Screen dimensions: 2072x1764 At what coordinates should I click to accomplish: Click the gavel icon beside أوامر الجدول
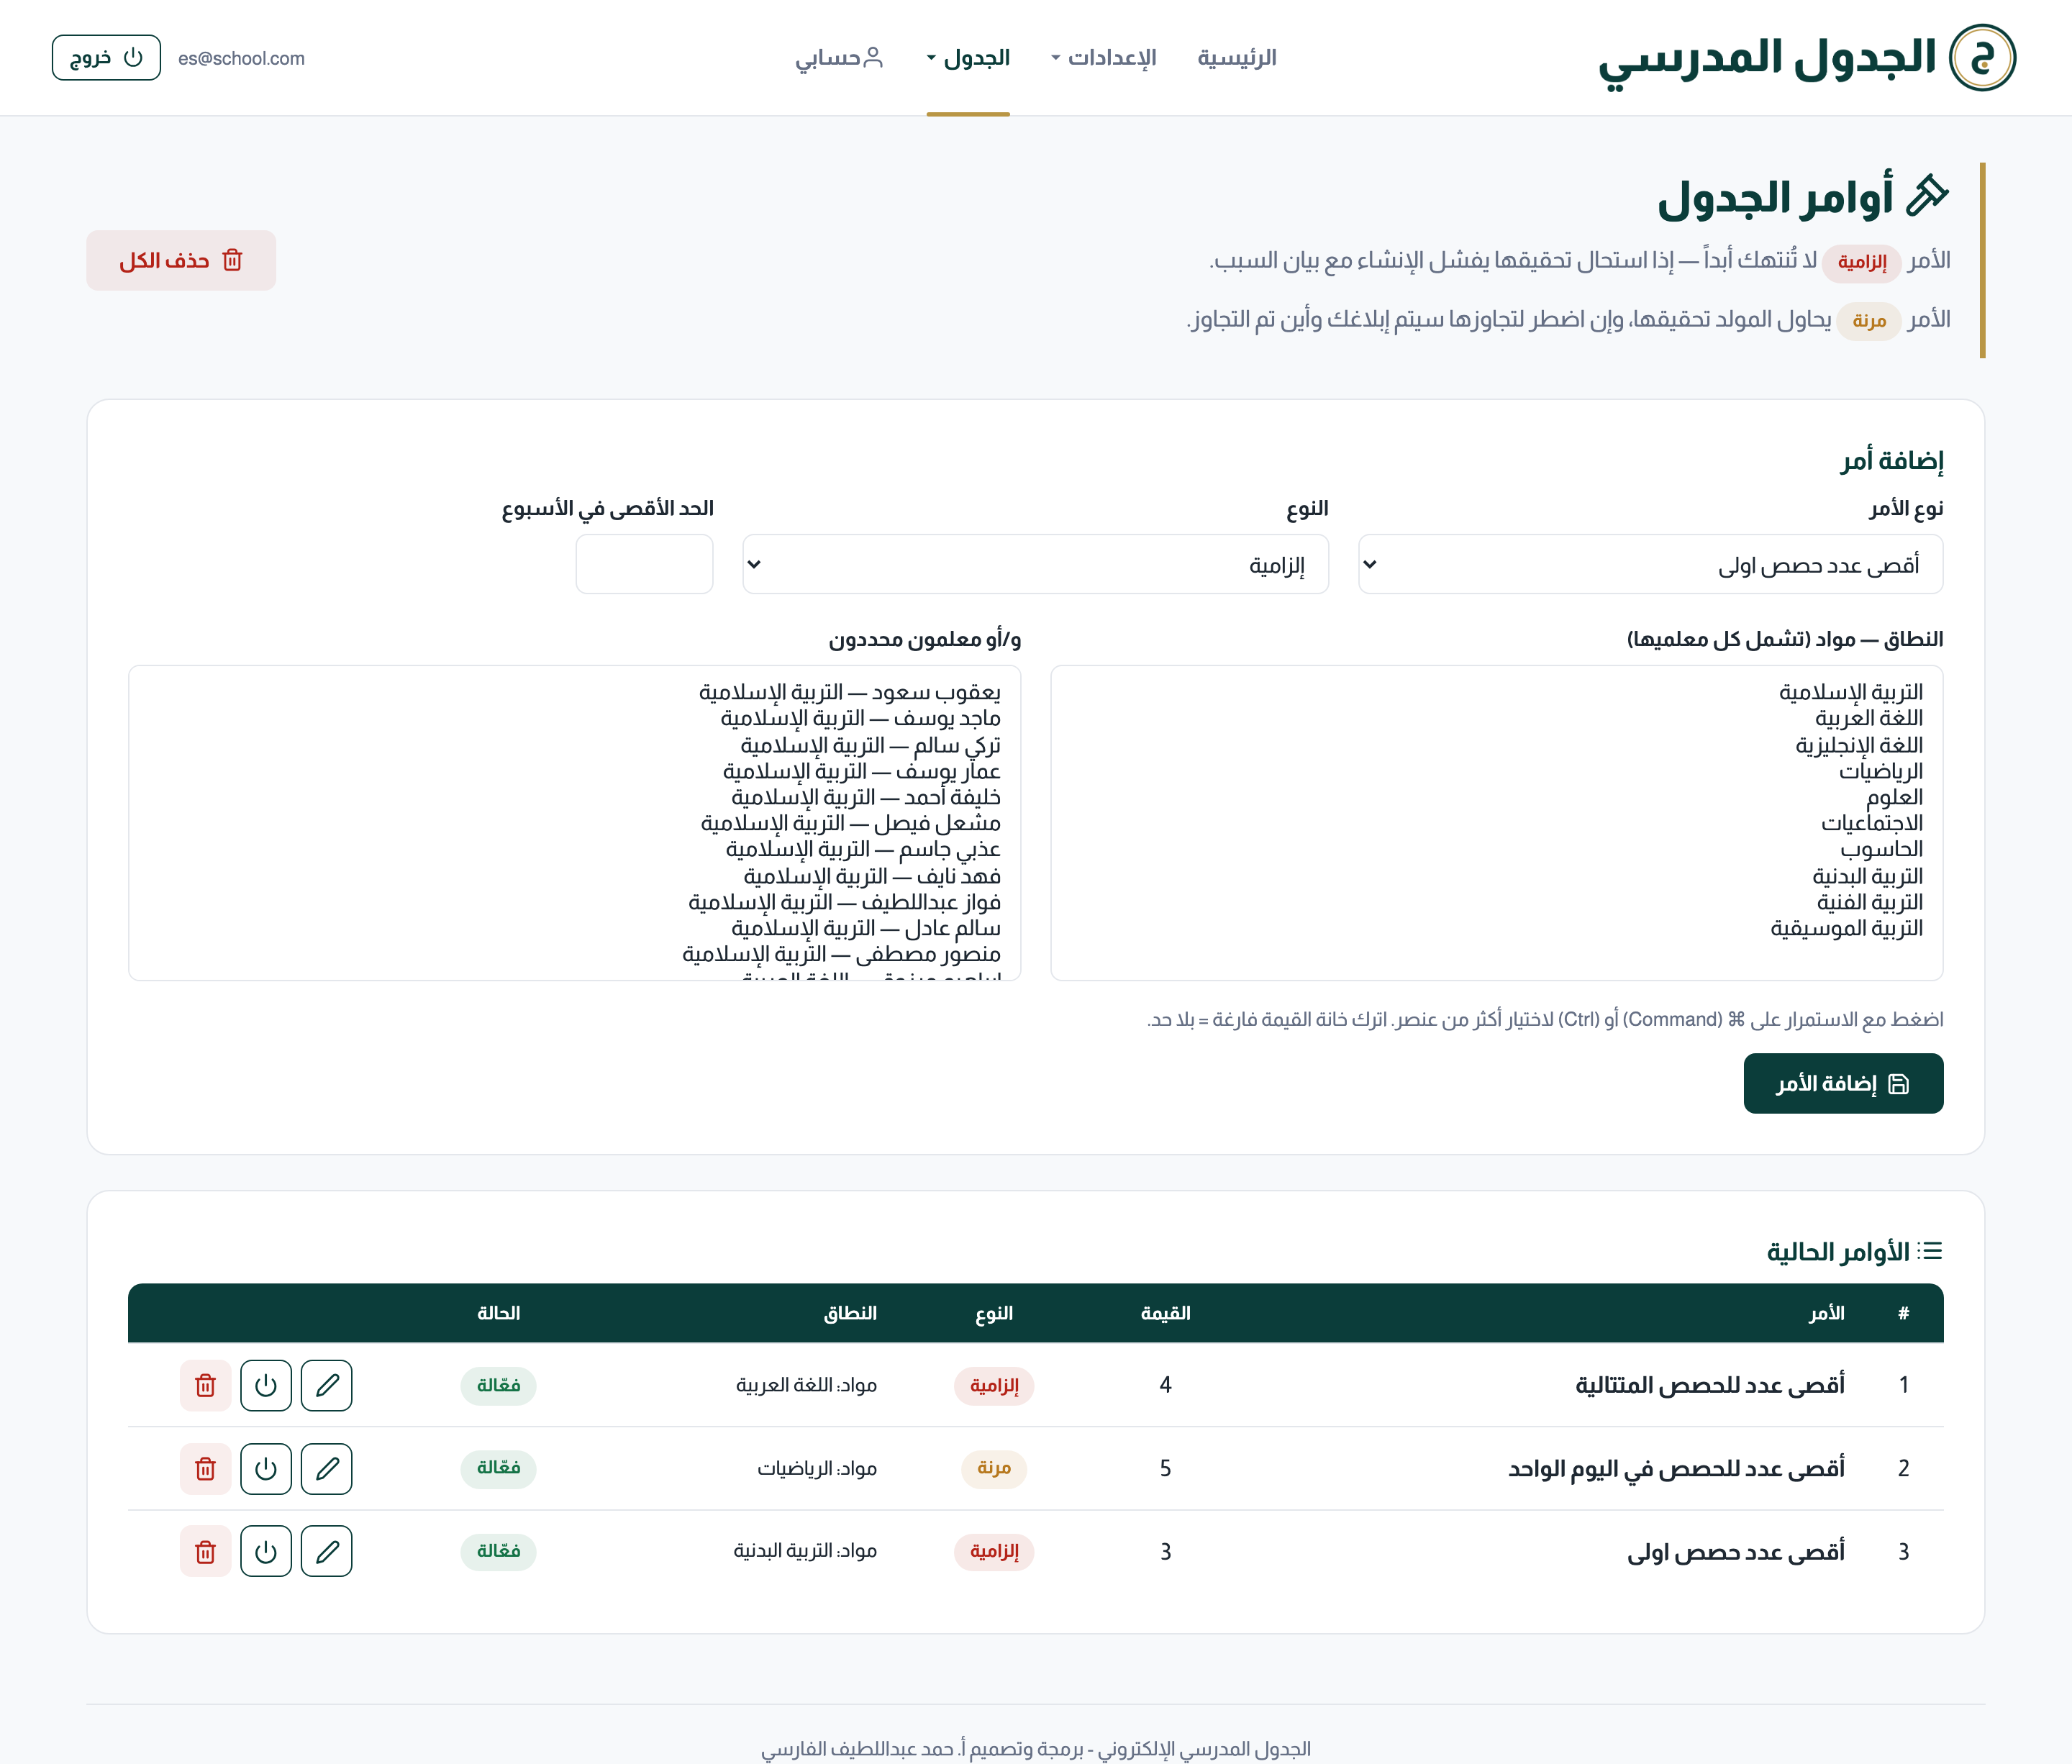point(1927,195)
